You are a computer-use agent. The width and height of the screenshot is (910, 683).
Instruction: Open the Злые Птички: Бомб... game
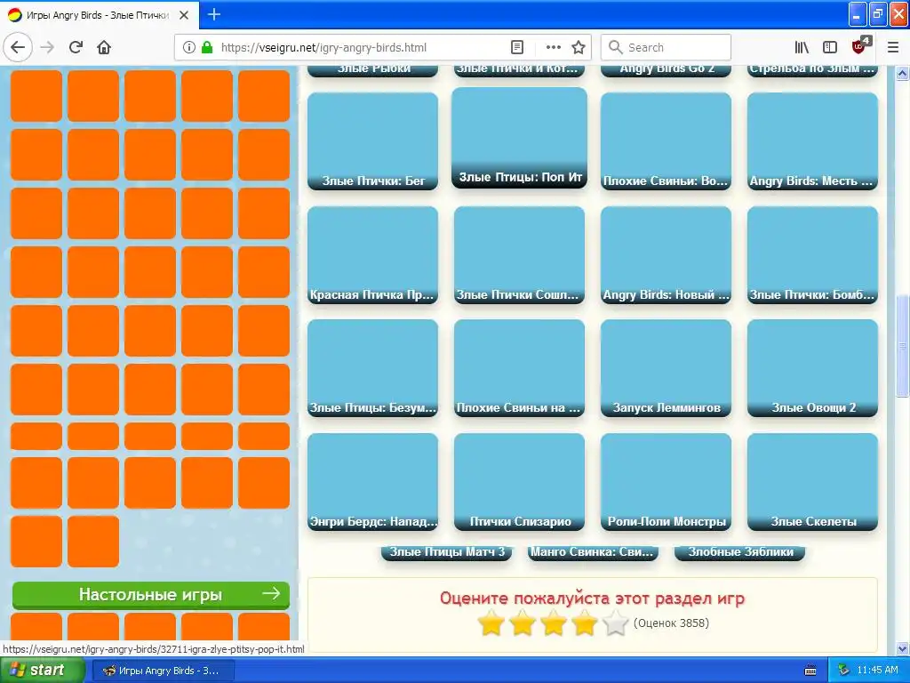click(x=812, y=254)
